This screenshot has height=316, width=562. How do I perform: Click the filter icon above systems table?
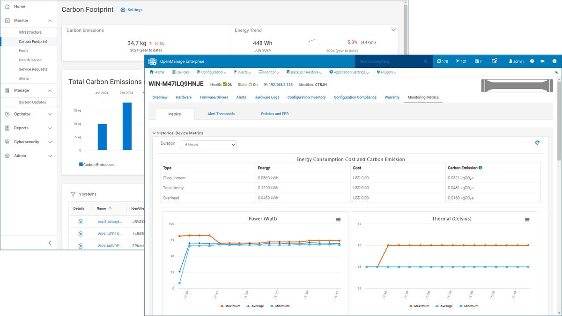point(73,194)
